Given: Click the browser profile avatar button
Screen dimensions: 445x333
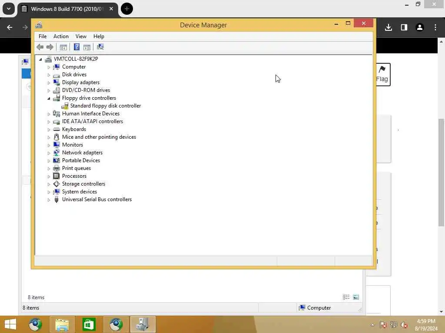Looking at the screenshot, I should (420, 27).
